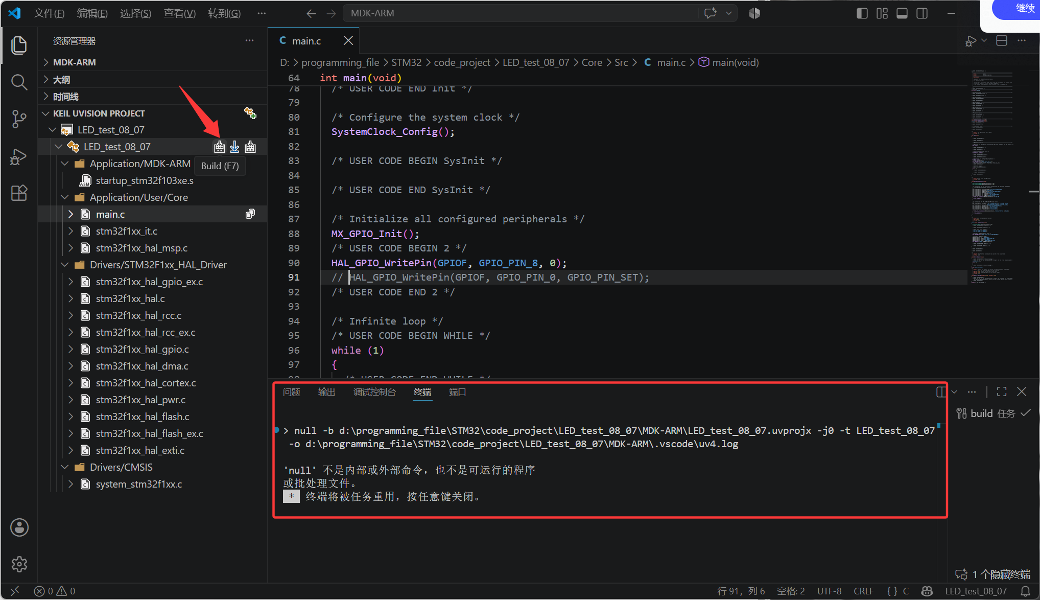Change the UTF-8 encoding setting
Image resolution: width=1040 pixels, height=600 pixels.
point(829,591)
